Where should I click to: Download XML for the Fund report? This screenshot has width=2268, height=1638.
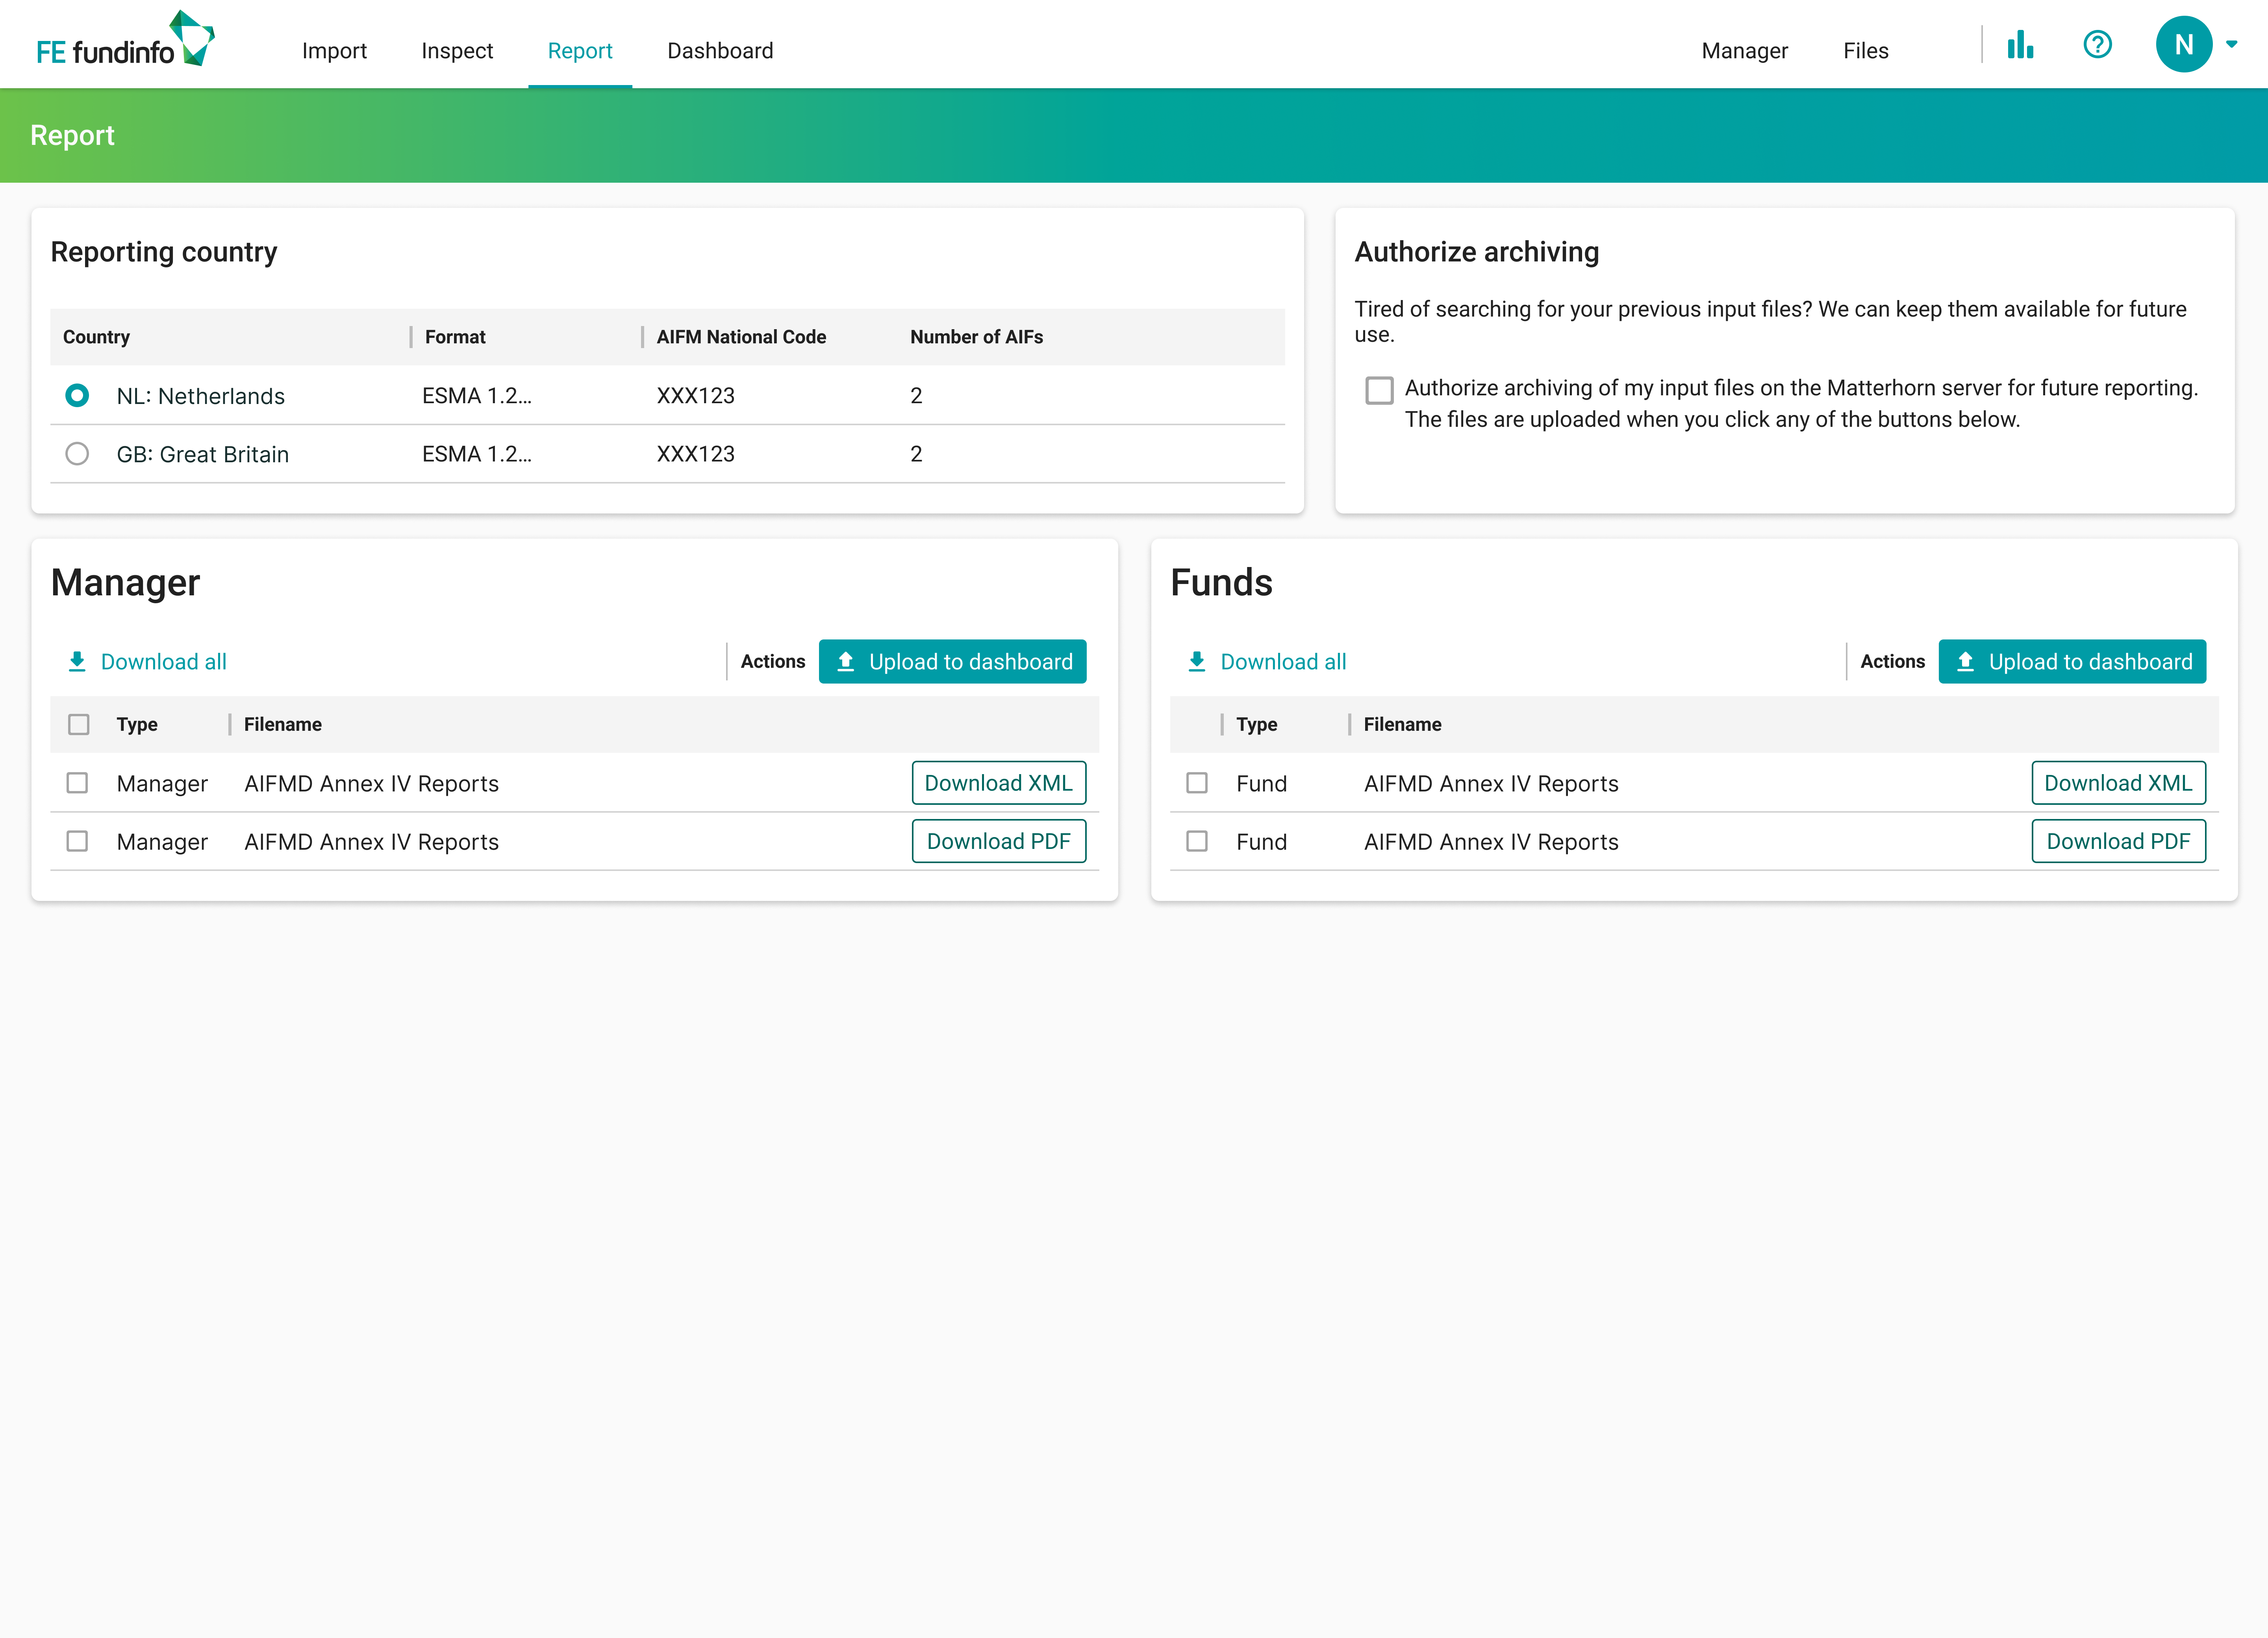tap(2119, 783)
